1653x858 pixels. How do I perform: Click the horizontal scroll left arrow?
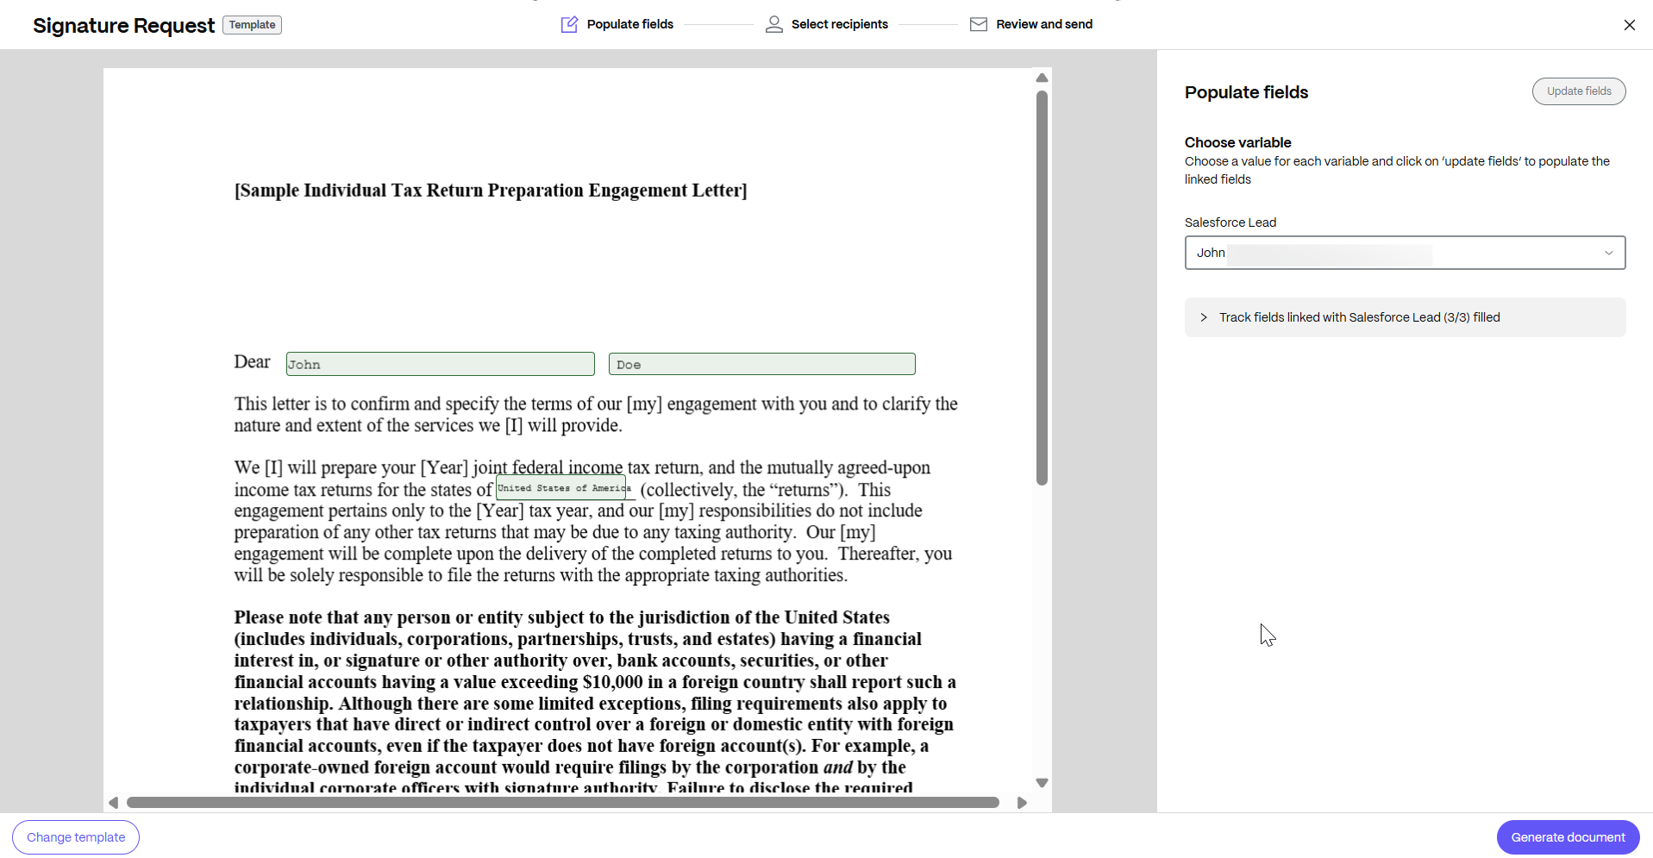click(x=113, y=803)
